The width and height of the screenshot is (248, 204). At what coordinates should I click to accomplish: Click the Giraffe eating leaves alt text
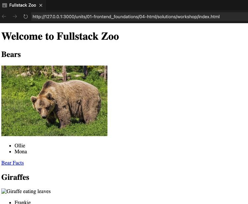click(x=29, y=191)
